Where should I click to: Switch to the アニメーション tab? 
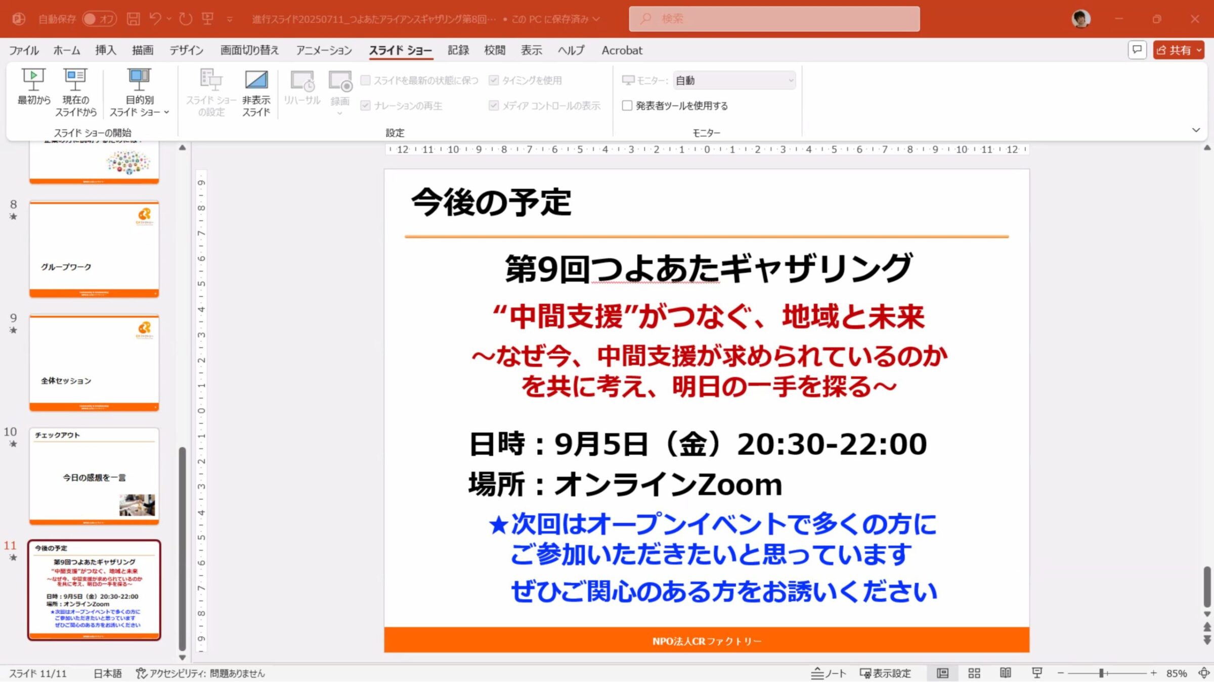(x=324, y=50)
